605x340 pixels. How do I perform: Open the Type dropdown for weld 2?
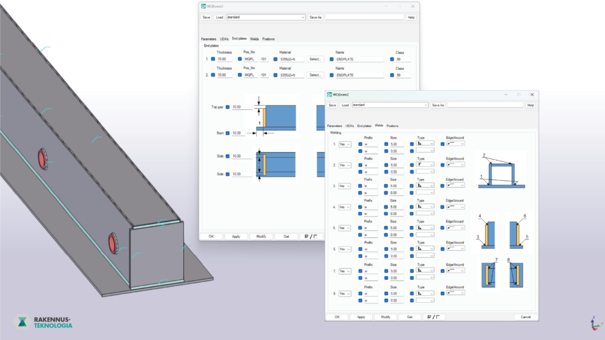pos(425,165)
